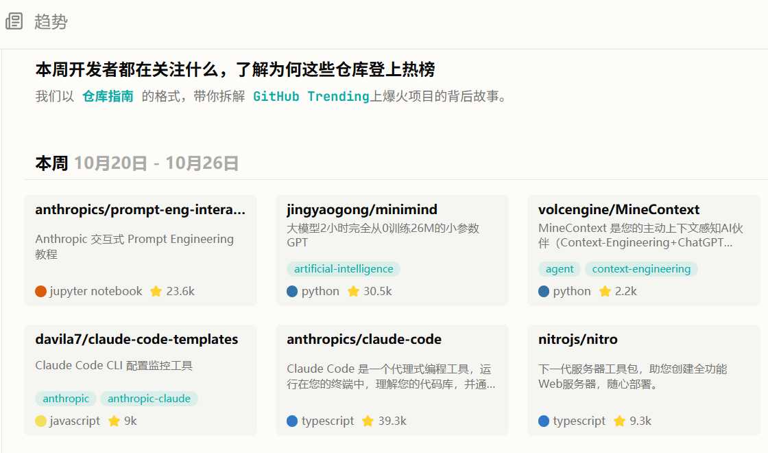Click star icon next to 39.3k
Screen dimensions: 768x453
coord(368,421)
